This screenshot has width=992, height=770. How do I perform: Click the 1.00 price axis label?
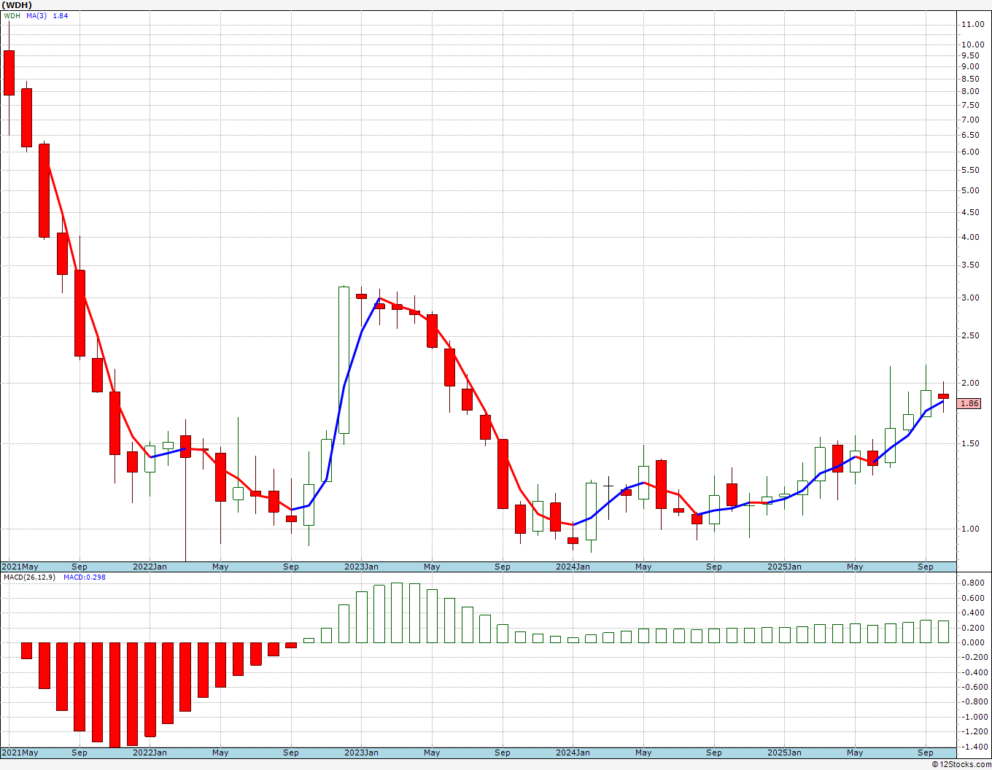coord(970,529)
